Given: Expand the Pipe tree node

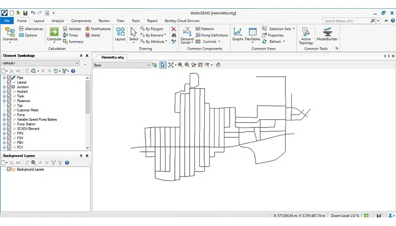Looking at the screenshot, I should pos(4,78).
